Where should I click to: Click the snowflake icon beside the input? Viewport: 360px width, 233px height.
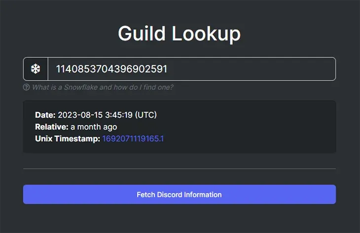pyautogui.click(x=36, y=69)
